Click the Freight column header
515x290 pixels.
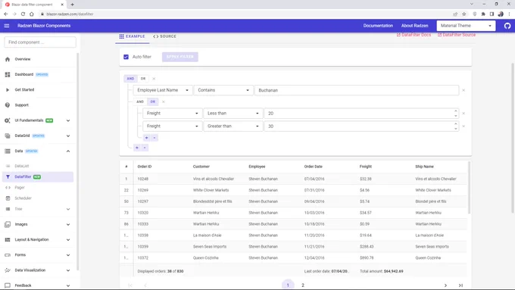(x=366, y=167)
